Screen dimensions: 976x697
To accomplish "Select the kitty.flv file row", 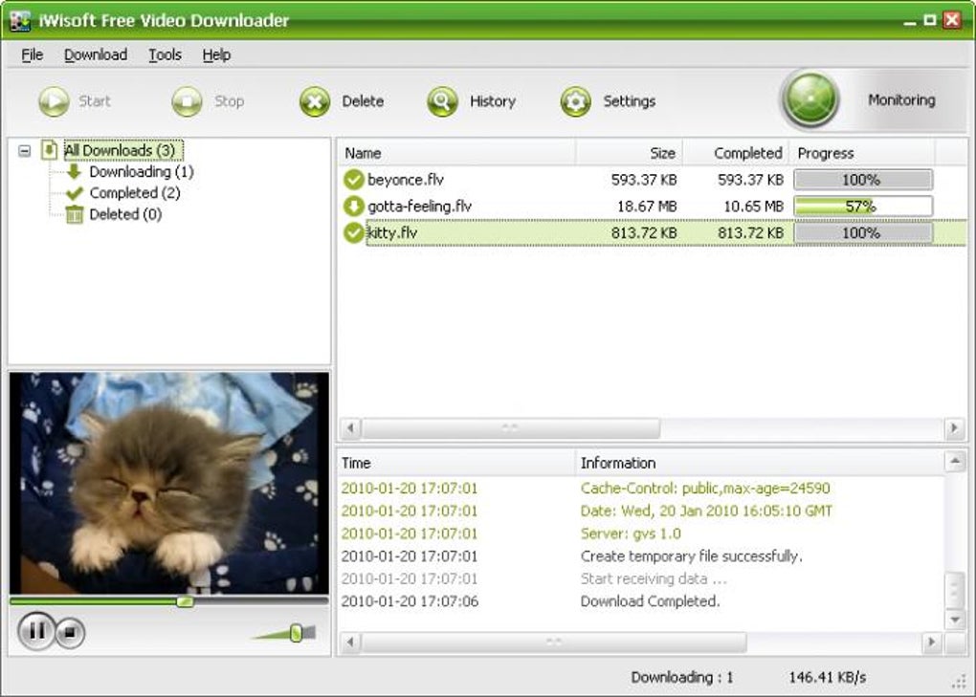I will click(653, 233).
